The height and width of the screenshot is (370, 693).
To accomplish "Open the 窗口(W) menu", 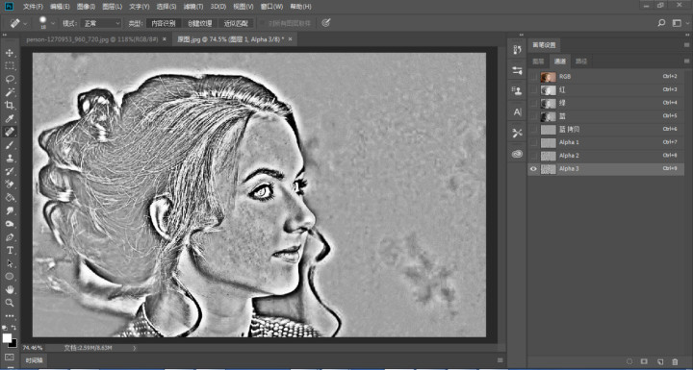I will [x=271, y=7].
